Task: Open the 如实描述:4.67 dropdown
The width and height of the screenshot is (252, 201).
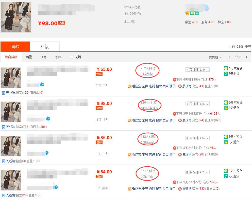Action: [197, 138]
